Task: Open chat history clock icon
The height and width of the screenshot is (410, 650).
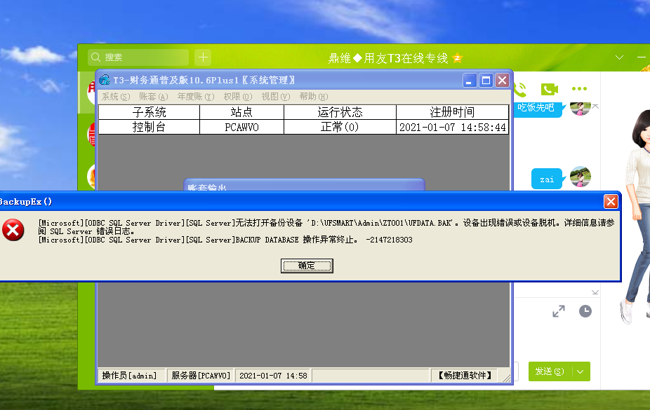Action: (x=585, y=311)
